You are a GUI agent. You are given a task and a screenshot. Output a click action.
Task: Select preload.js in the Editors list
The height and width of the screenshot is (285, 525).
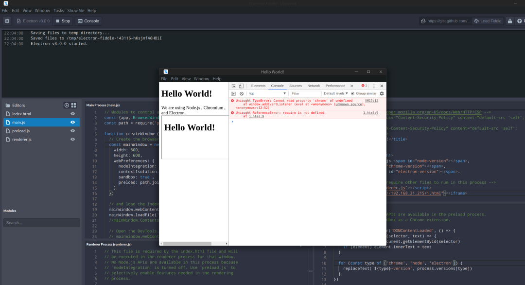[x=41, y=131]
